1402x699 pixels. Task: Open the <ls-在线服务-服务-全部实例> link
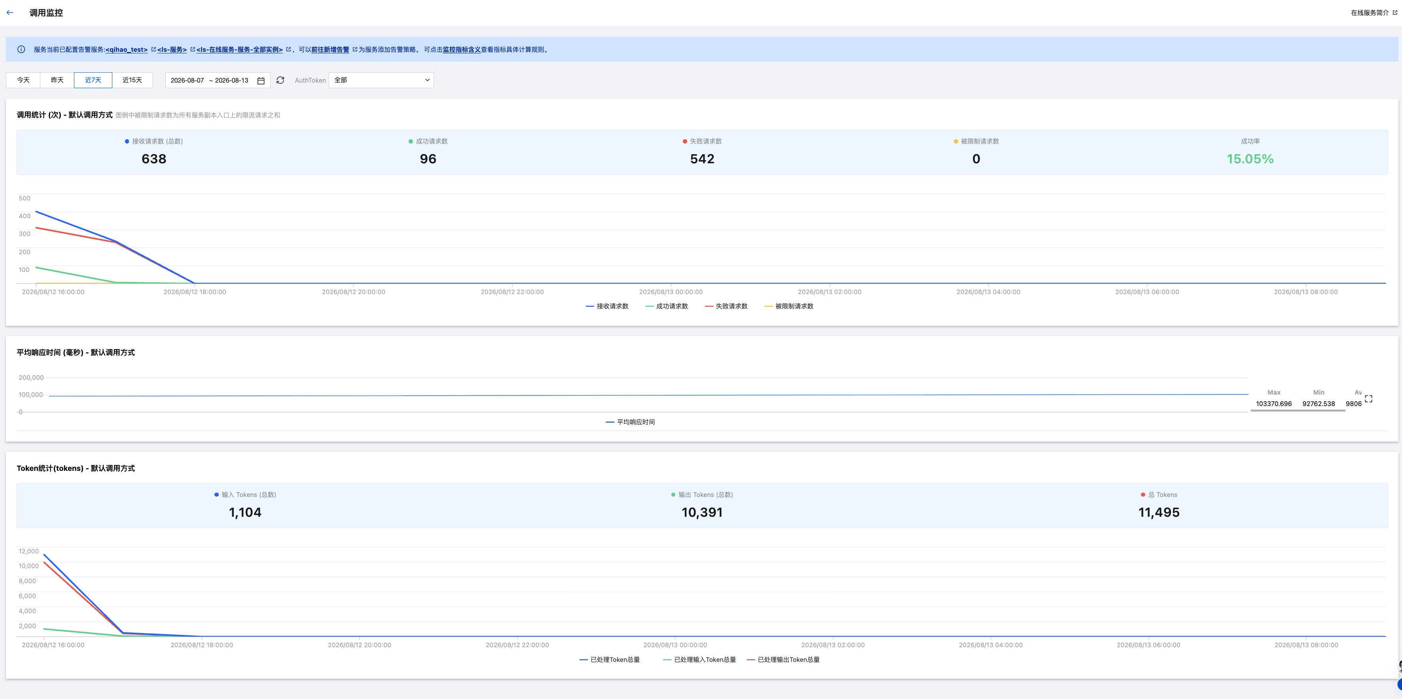(239, 49)
